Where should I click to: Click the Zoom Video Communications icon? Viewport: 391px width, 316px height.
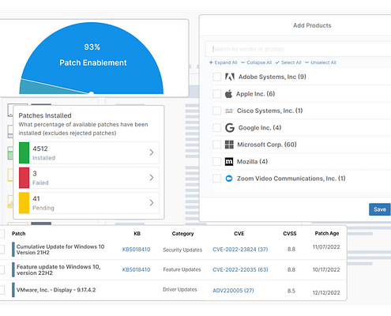point(229,179)
